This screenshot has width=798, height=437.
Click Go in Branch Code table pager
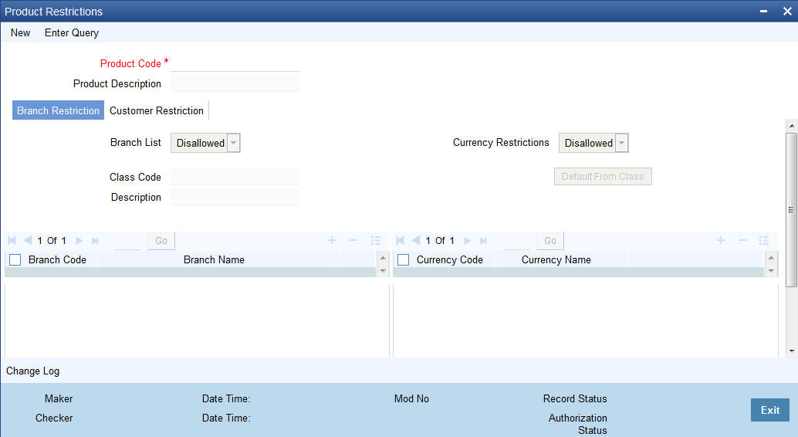(x=161, y=240)
